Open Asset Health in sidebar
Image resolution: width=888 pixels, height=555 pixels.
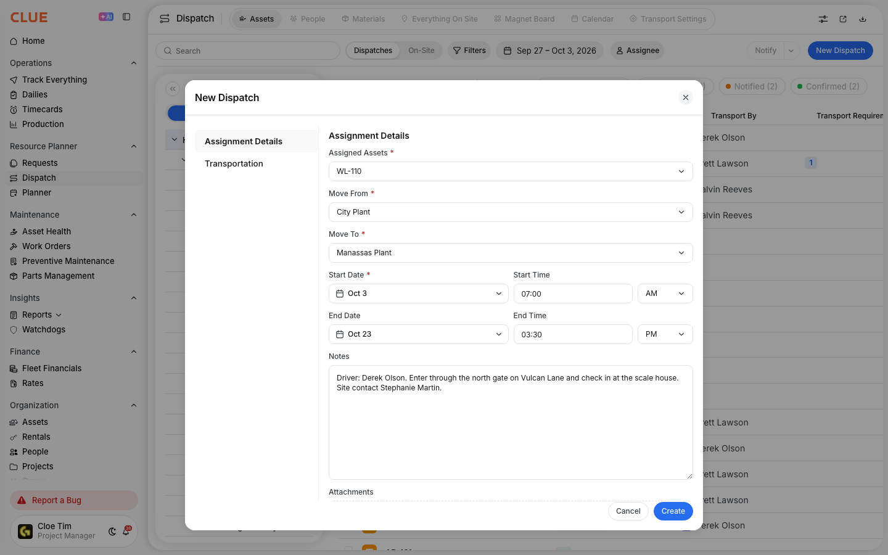point(74,231)
